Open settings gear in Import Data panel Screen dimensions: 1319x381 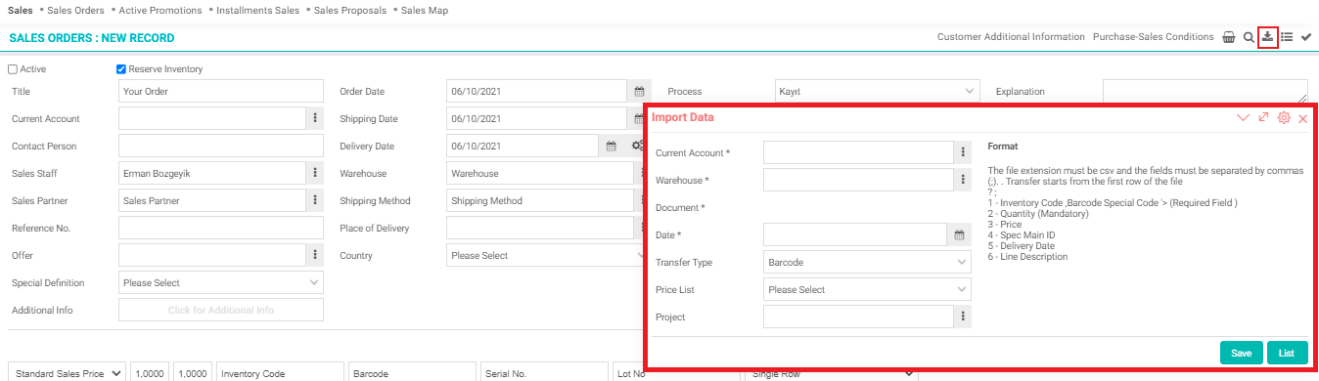[1284, 117]
